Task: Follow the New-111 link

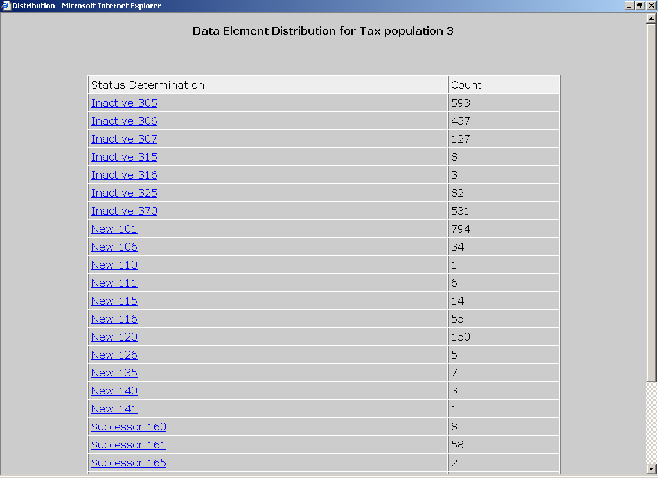Action: click(114, 283)
